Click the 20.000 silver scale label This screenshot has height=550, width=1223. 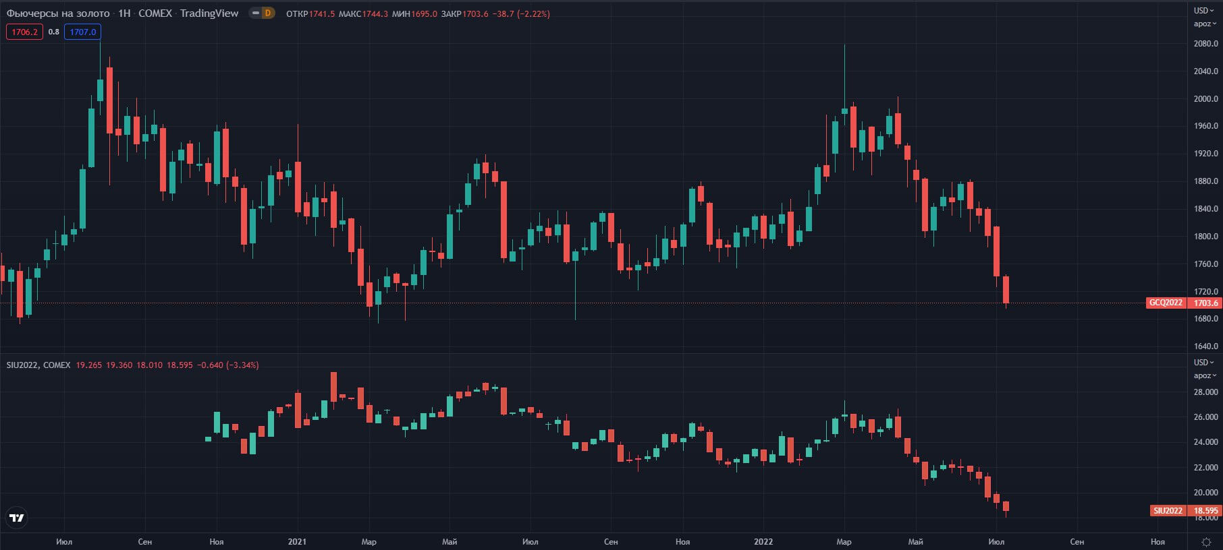(1205, 493)
